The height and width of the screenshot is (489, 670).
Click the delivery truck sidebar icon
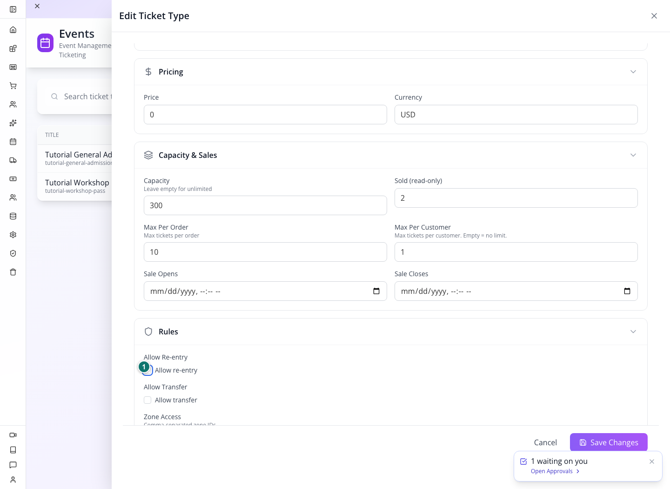[x=13, y=160]
